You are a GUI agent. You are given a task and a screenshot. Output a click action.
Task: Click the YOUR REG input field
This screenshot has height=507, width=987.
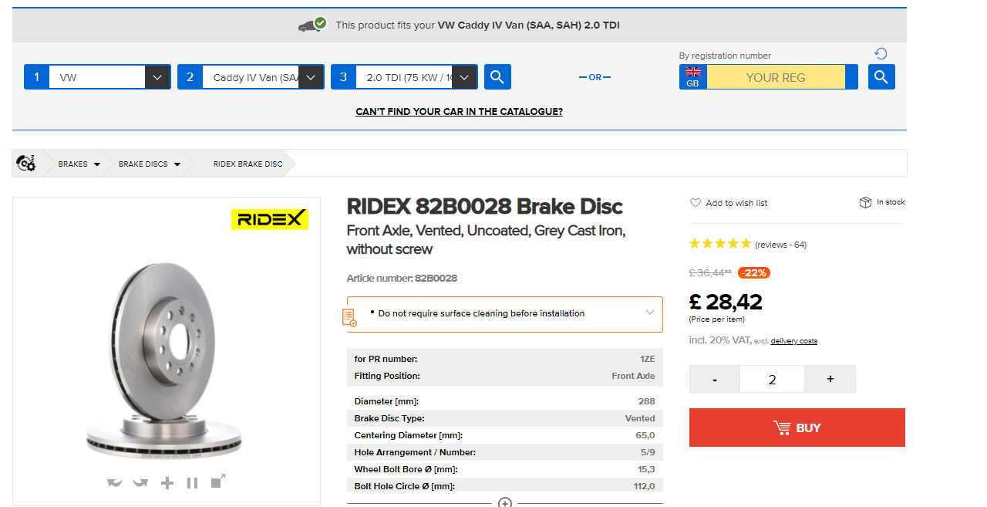pyautogui.click(x=776, y=77)
